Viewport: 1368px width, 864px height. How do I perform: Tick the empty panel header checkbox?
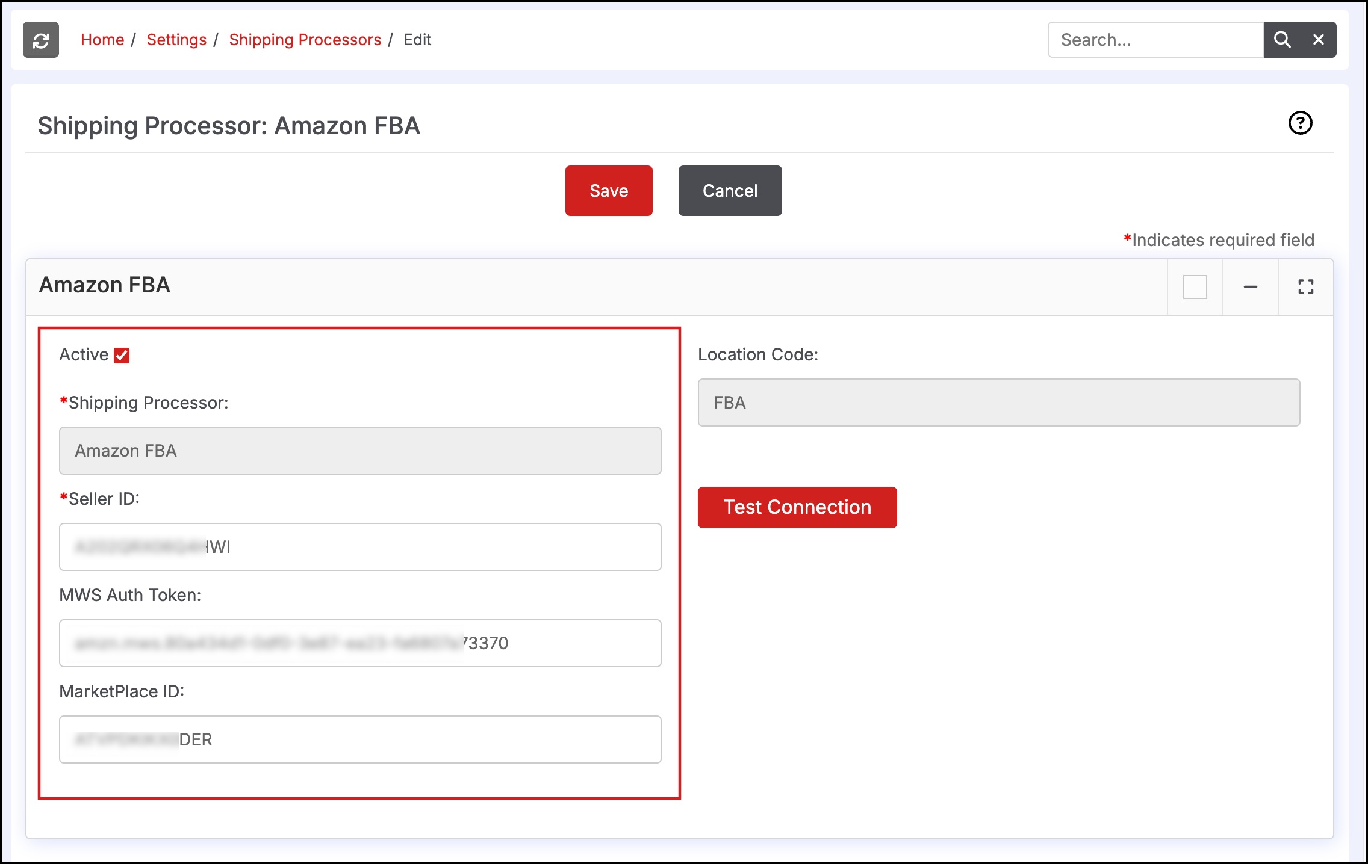click(x=1195, y=287)
